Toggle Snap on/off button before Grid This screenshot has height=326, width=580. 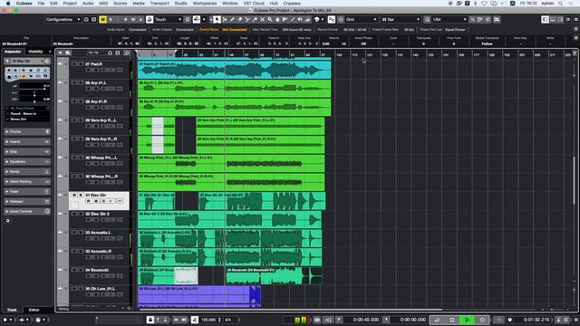coord(341,19)
